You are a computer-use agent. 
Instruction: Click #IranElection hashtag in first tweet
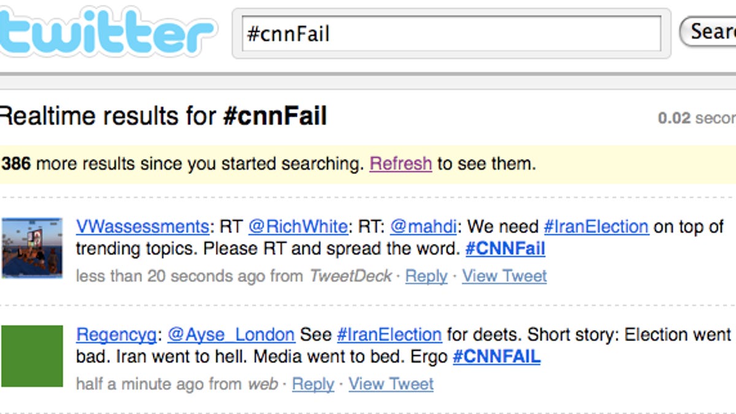[x=596, y=226]
